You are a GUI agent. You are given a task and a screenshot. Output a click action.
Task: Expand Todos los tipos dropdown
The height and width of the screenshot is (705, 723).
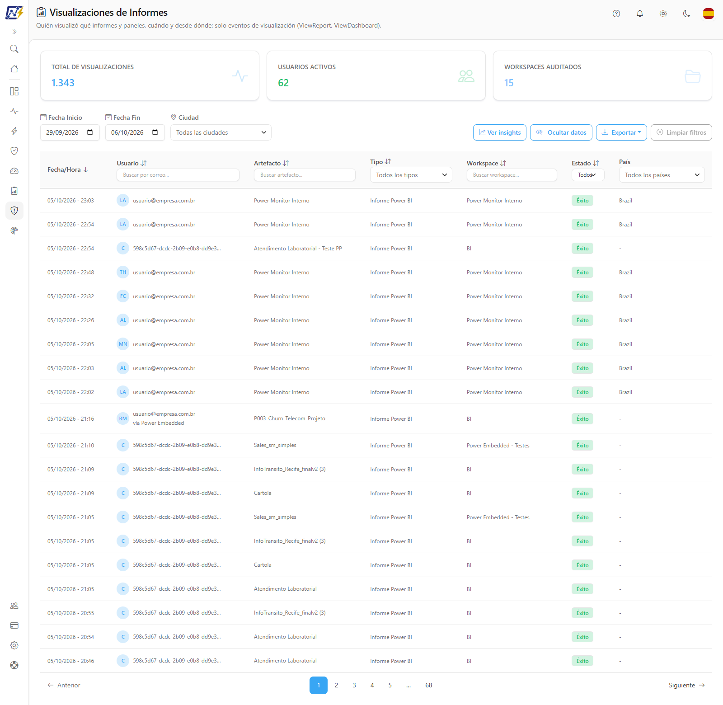coord(411,175)
